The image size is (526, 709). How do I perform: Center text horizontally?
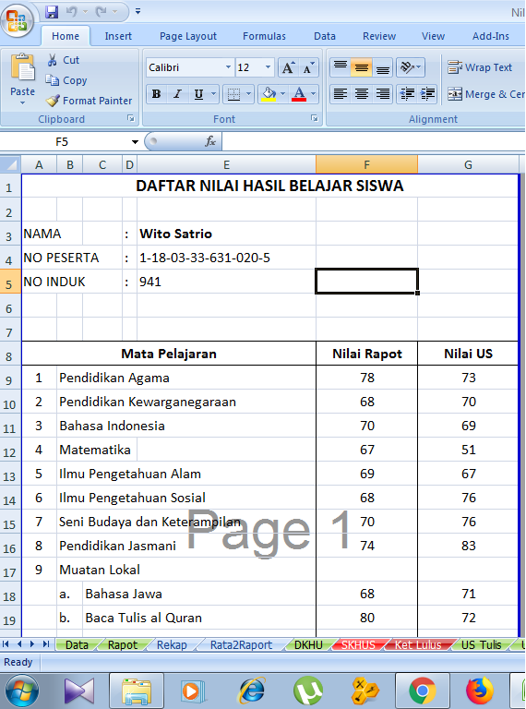pyautogui.click(x=361, y=94)
